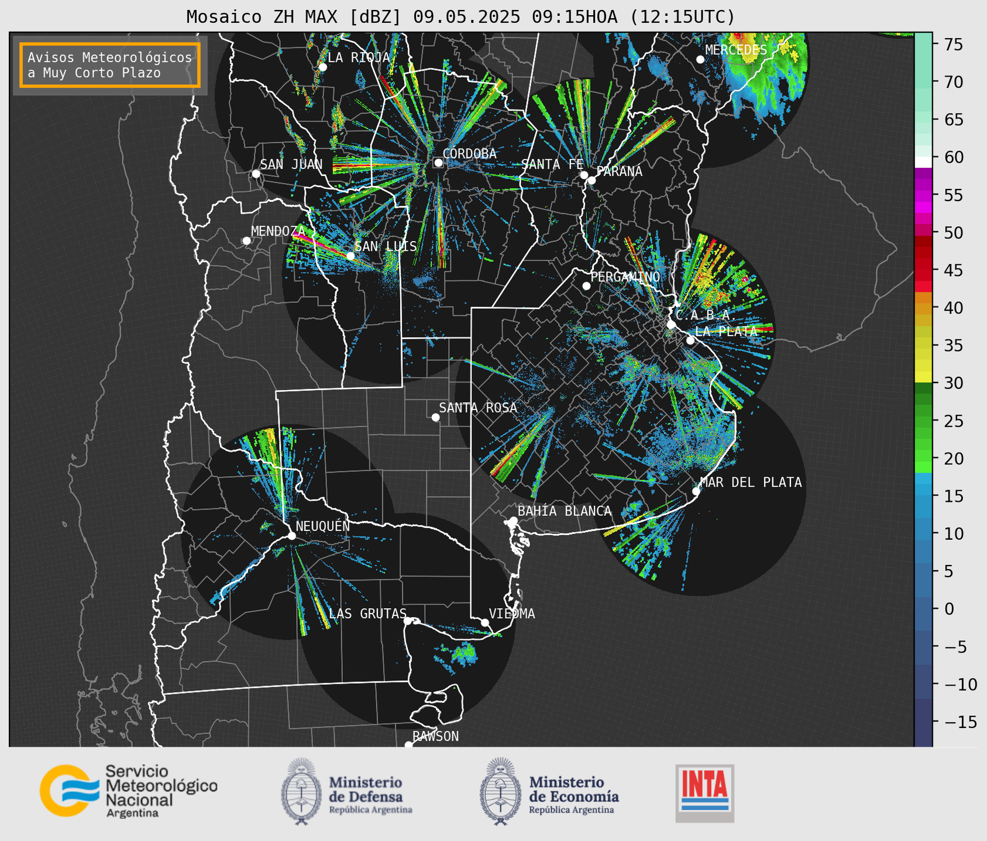Click the green radar echo south of Viedma
The width and height of the screenshot is (987, 841).
[465, 653]
